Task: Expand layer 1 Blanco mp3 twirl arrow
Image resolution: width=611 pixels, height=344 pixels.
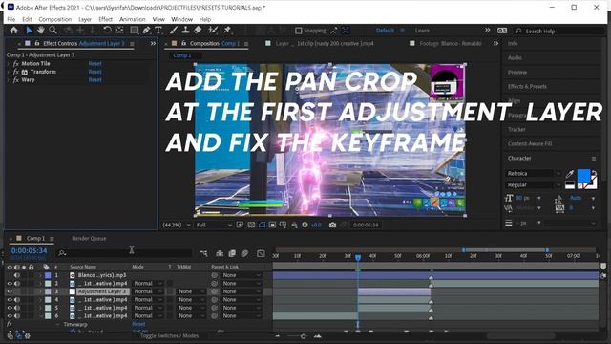Action: point(40,275)
